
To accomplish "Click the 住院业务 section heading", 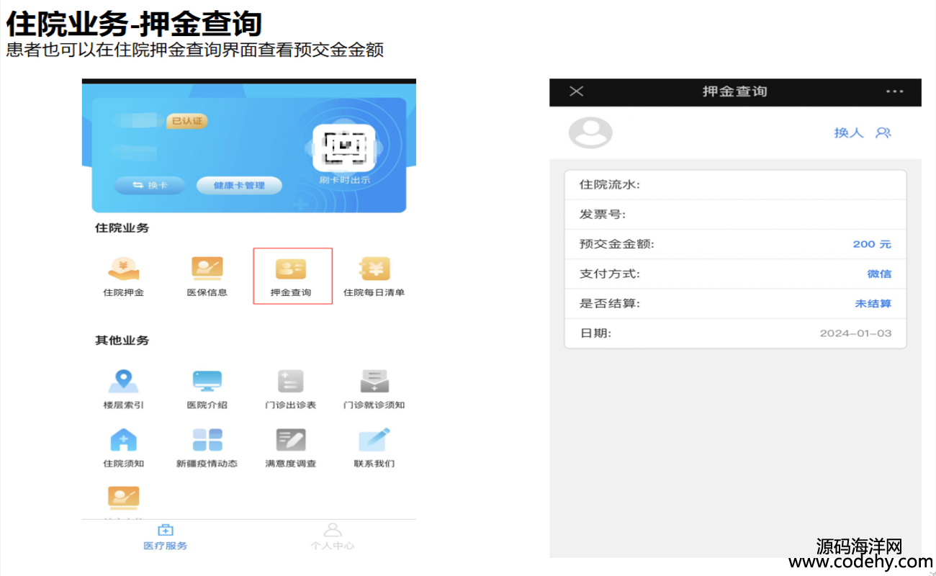I will (x=122, y=228).
